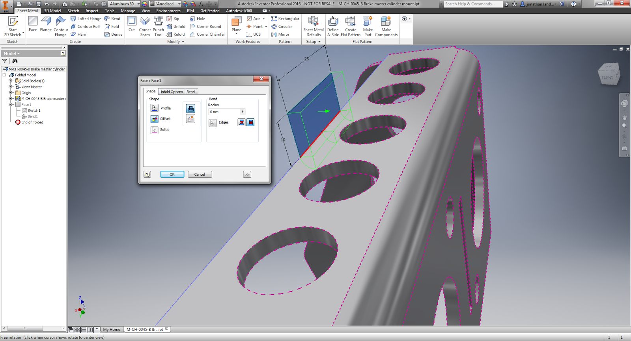This screenshot has height=341, width=631.
Task: Click the Fold tool
Action: [112, 26]
